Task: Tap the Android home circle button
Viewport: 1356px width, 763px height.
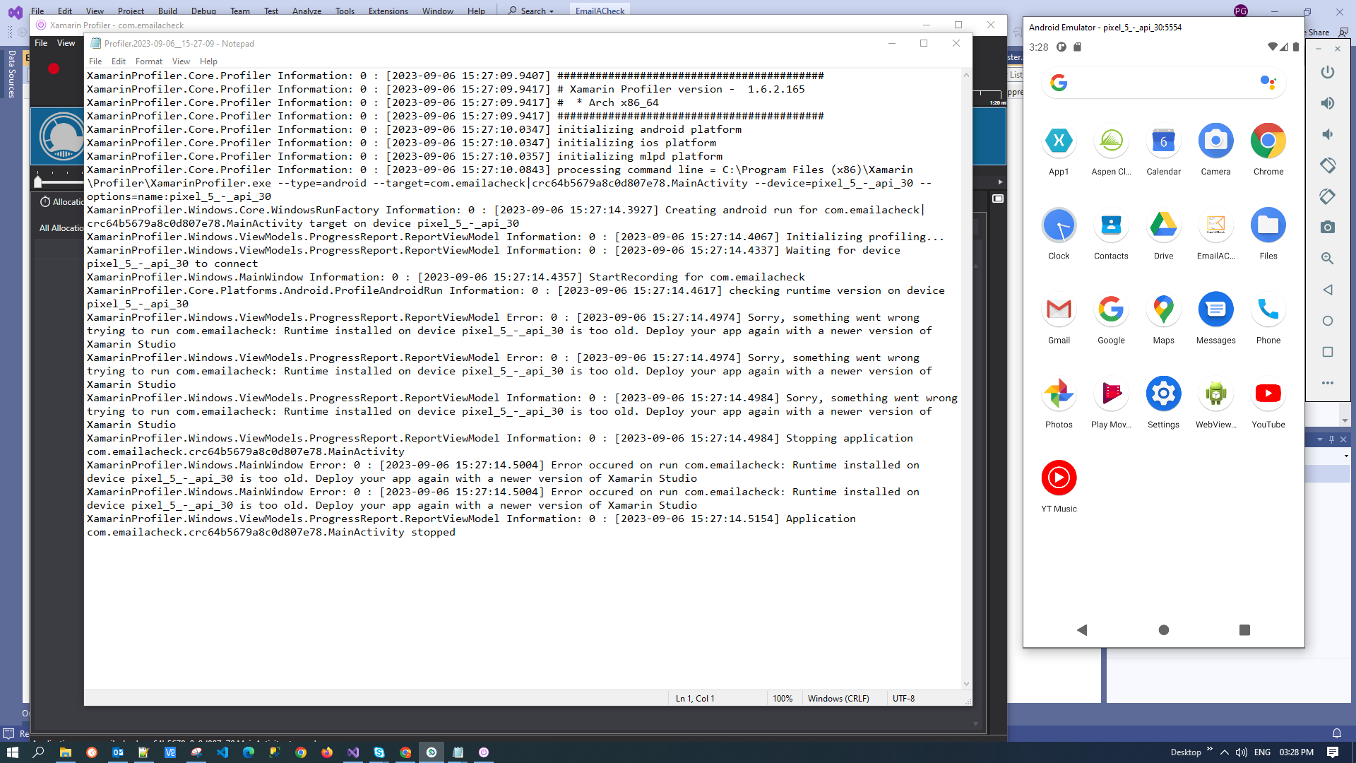Action: (1164, 629)
